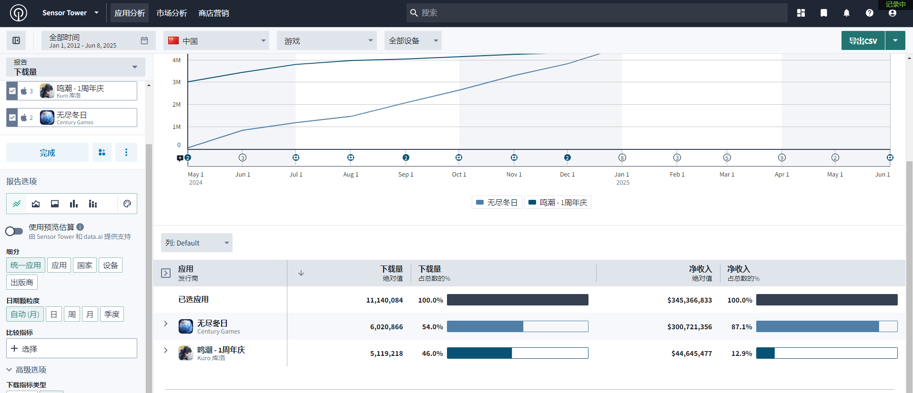This screenshot has height=393, width=913.
Task: Open the notifications bell icon
Action: tap(847, 13)
